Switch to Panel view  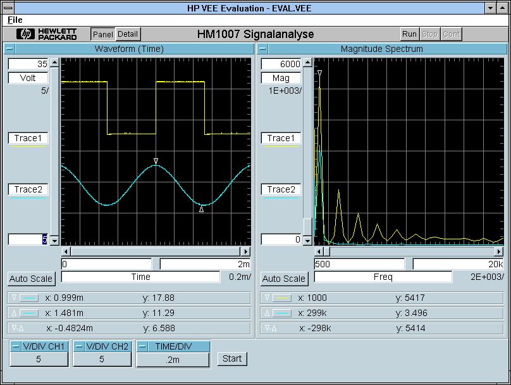pos(102,34)
